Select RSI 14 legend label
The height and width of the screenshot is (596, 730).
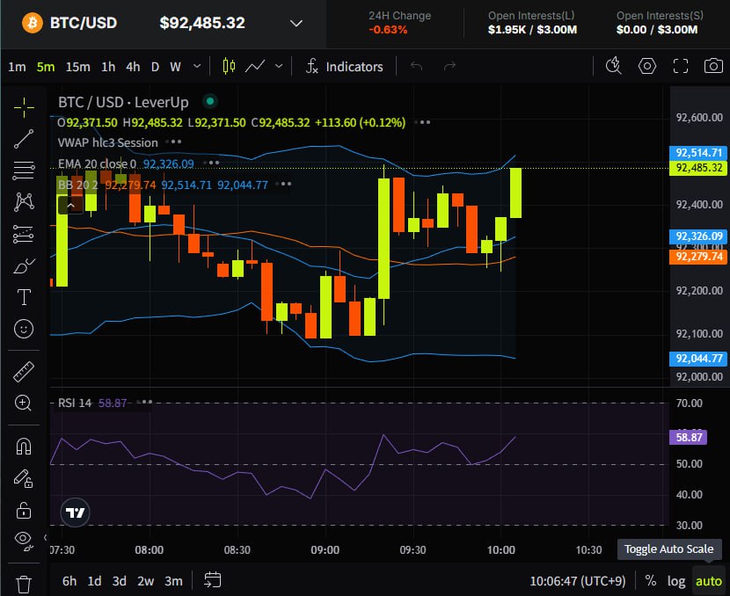click(x=75, y=403)
